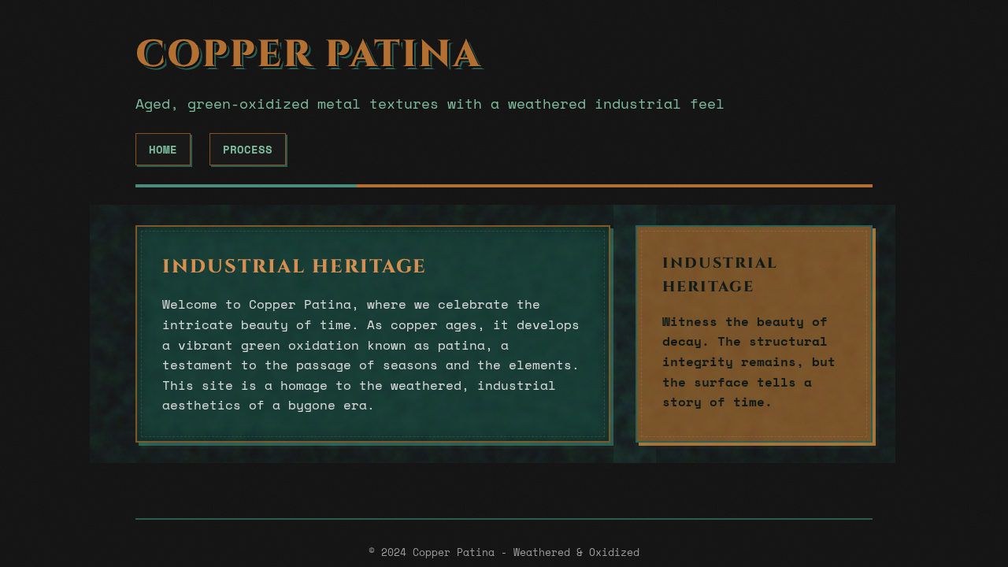Click the copyright footer text

click(504, 552)
